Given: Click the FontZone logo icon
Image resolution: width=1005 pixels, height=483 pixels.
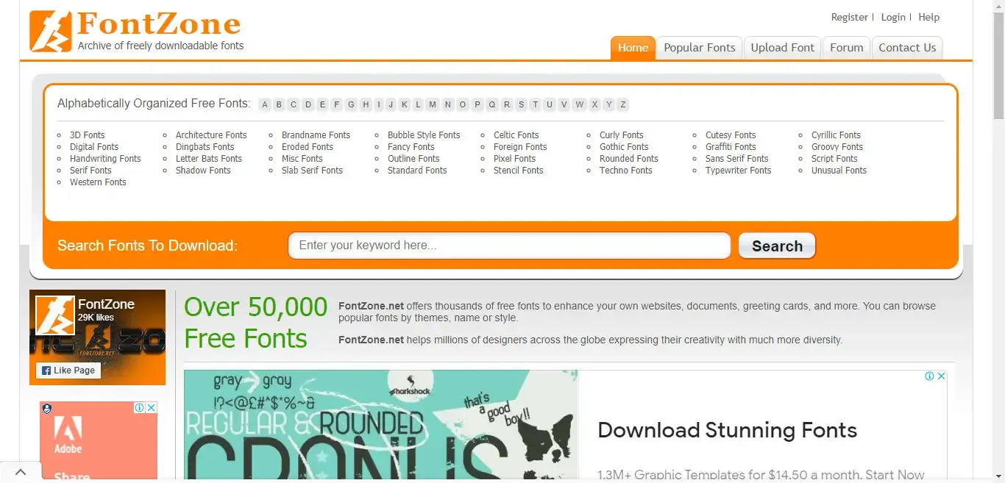Looking at the screenshot, I should coord(52,32).
